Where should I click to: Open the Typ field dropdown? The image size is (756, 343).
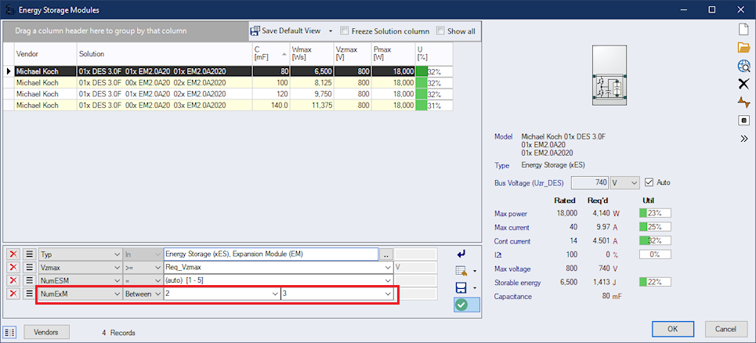(117, 254)
